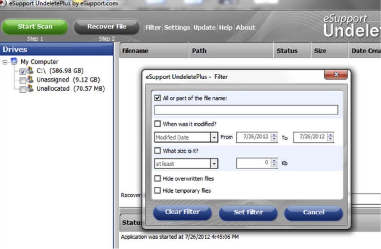This screenshot has height=249, width=381.
Task: Enable 'What size is it?' checkbox
Action: pos(157,151)
